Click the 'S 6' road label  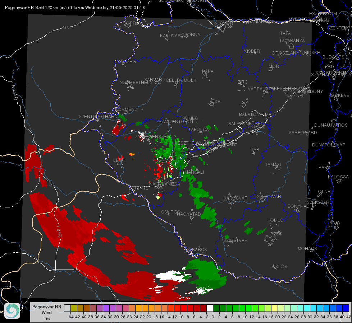(66, 27)
